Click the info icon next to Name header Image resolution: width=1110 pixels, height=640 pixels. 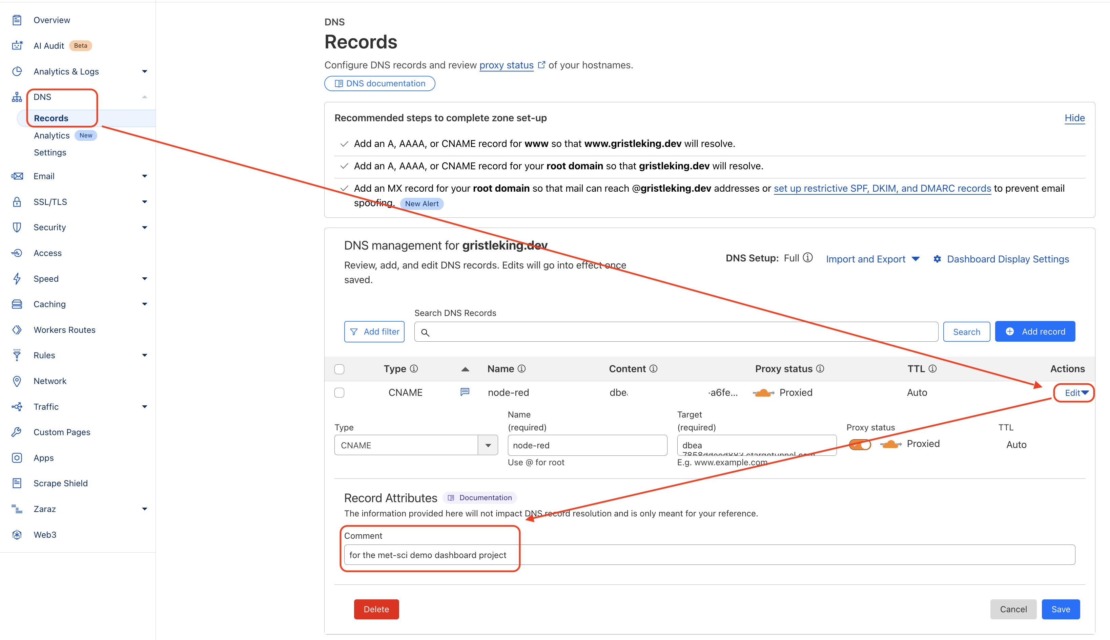coord(521,369)
